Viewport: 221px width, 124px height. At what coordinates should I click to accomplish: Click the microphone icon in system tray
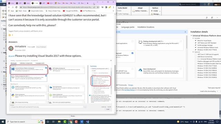tap(196, 122)
